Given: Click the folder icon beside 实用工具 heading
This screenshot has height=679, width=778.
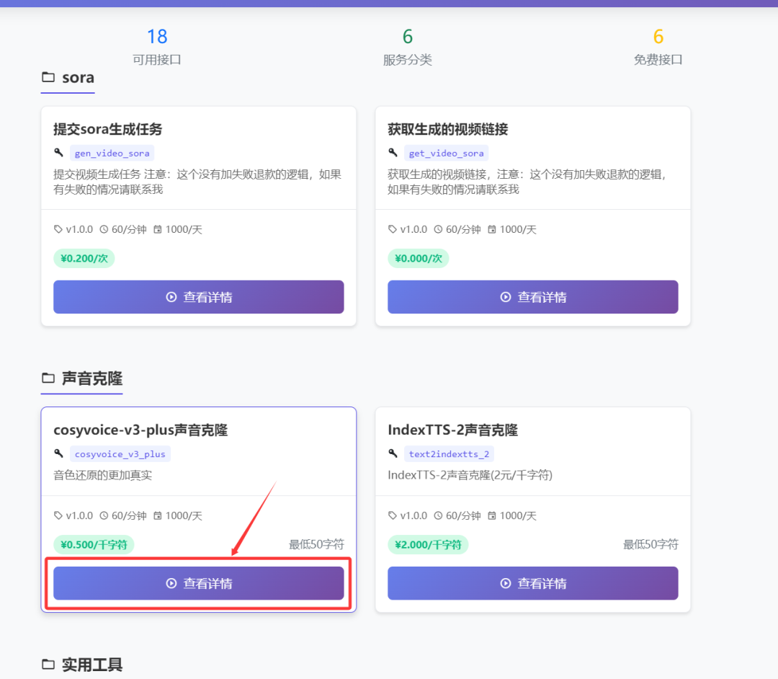Looking at the screenshot, I should click(x=48, y=664).
